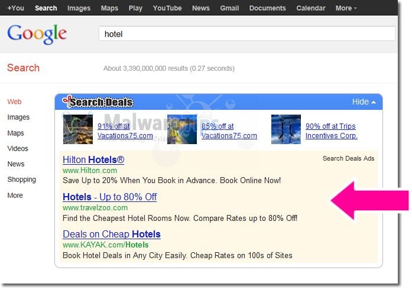
Task: Open Play in the top bar
Action: (x=135, y=8)
